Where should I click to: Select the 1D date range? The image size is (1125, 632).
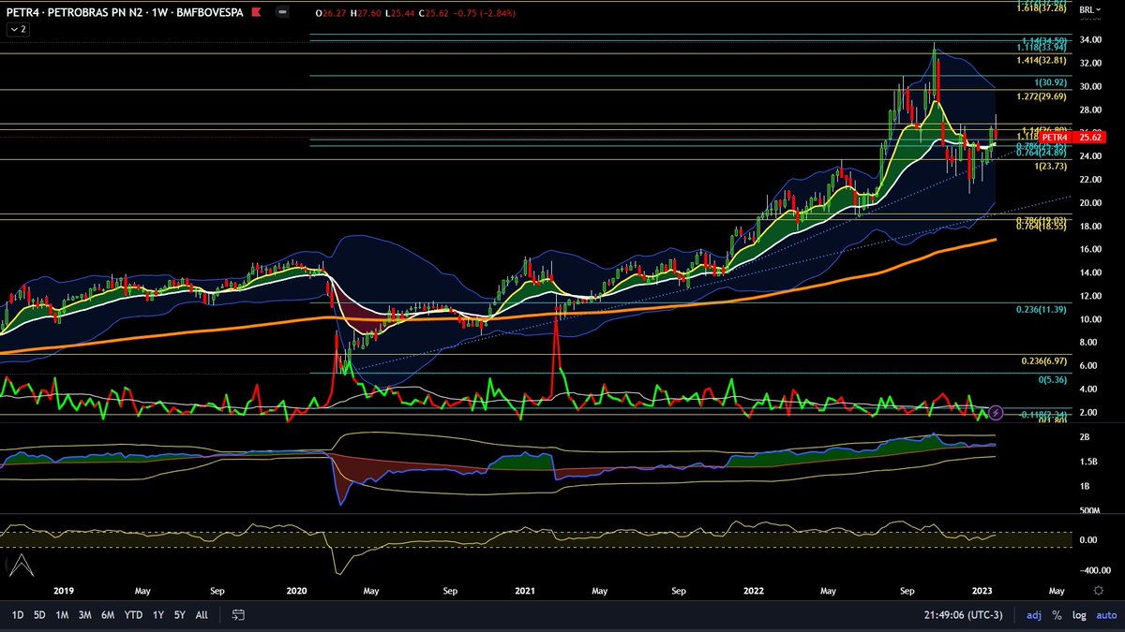click(17, 615)
